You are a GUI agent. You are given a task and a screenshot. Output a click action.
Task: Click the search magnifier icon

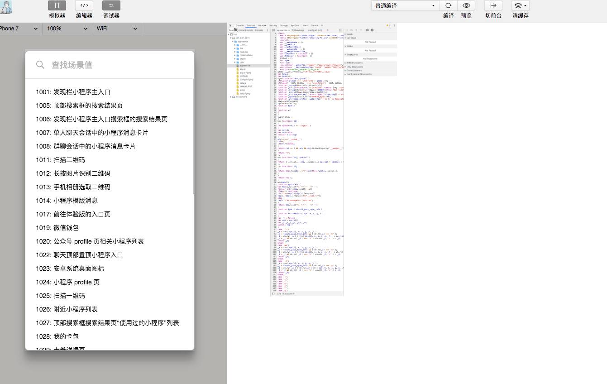point(40,65)
